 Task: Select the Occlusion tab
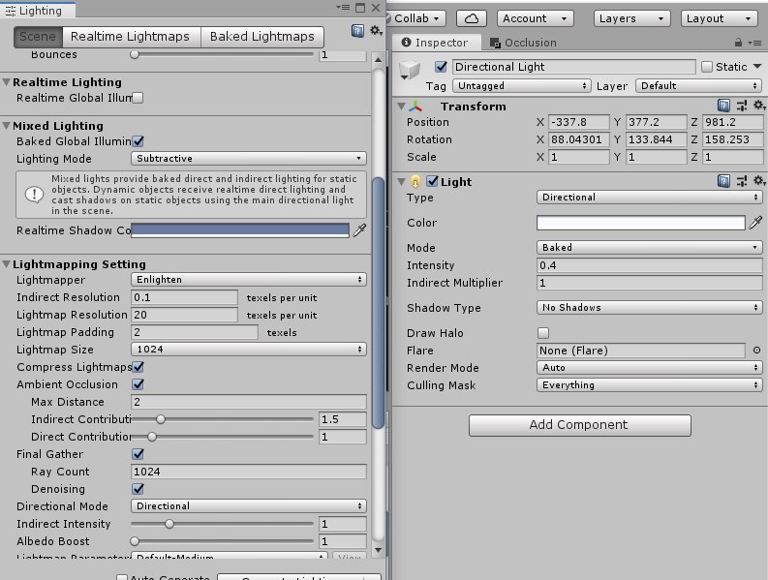point(523,44)
